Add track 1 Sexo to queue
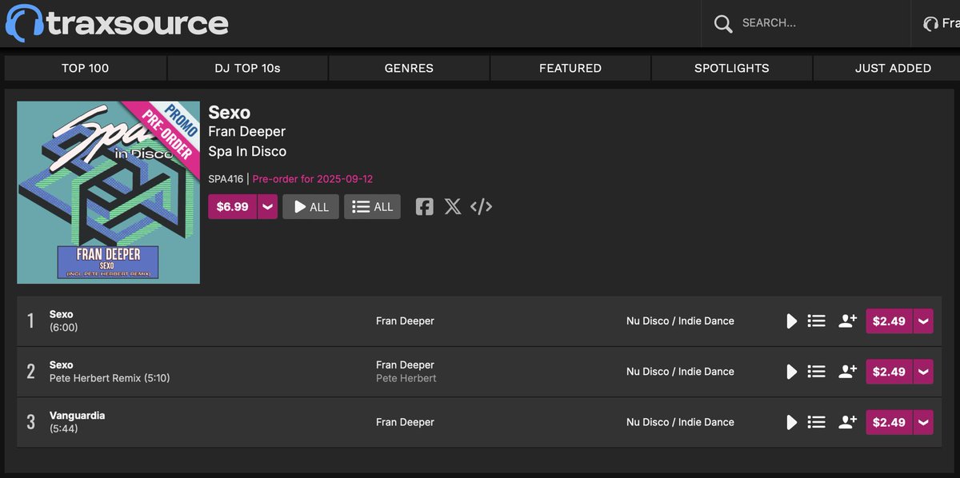This screenshot has height=478, width=960. coord(816,321)
